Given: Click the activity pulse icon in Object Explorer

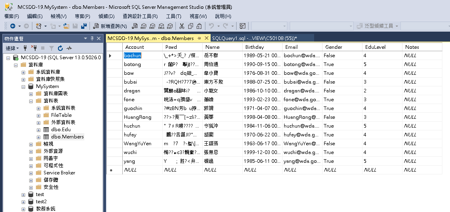Looking at the screenshot, I should (x=69, y=48).
